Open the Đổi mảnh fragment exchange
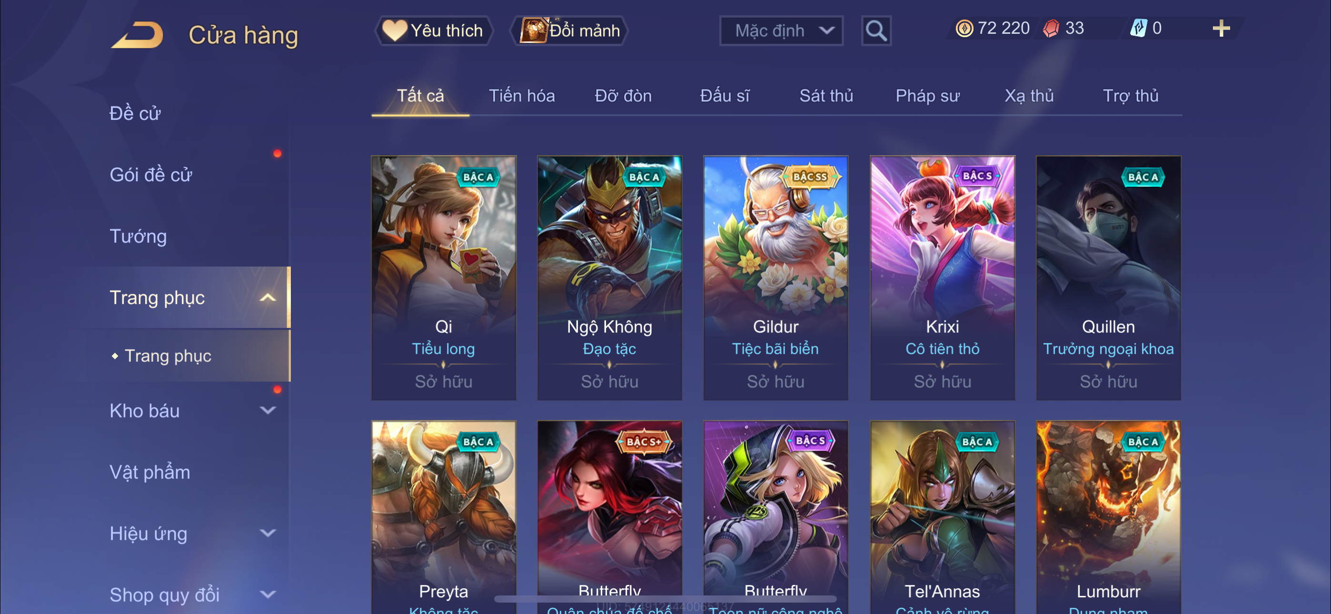This screenshot has width=1331, height=614. coord(569,31)
